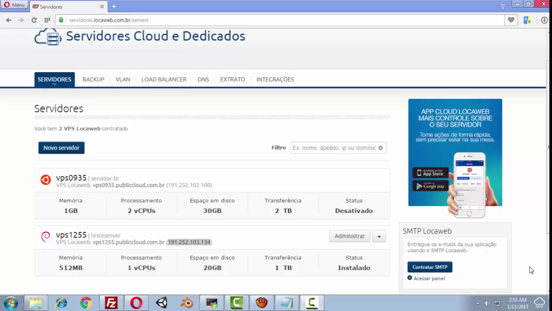Image resolution: width=552 pixels, height=311 pixels.
Task: Click the Contratar SMTP button
Action: point(430,267)
